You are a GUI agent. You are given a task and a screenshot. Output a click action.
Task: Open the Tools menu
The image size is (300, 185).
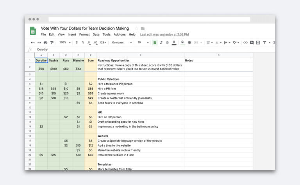click(107, 34)
